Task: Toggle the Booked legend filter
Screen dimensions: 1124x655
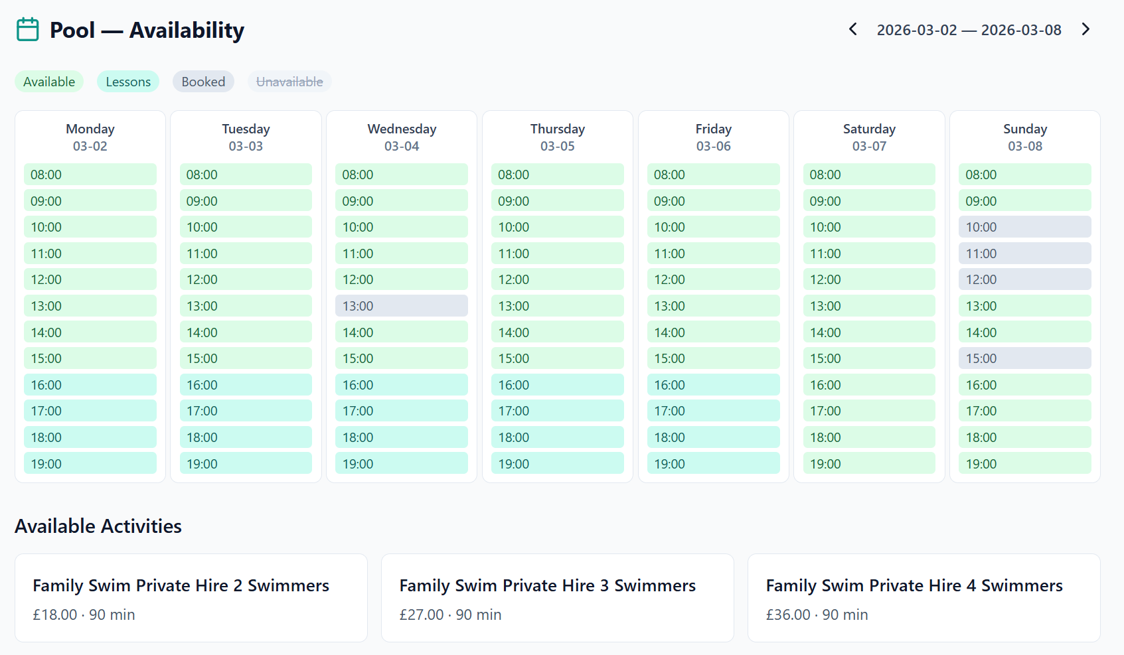Action: 203,81
